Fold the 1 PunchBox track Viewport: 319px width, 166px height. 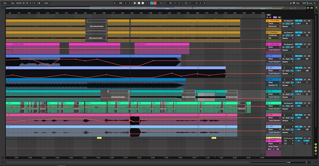(x=268, y=21)
